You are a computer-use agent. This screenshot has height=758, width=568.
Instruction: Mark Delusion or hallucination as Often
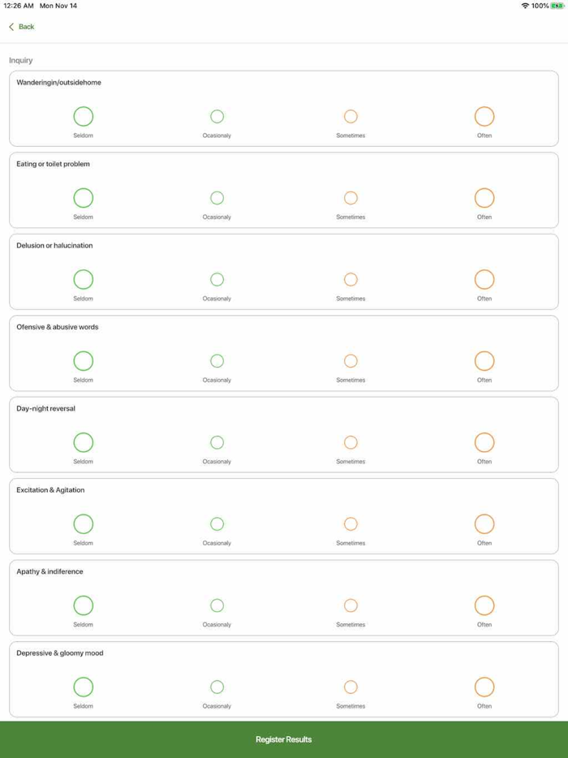pos(484,280)
